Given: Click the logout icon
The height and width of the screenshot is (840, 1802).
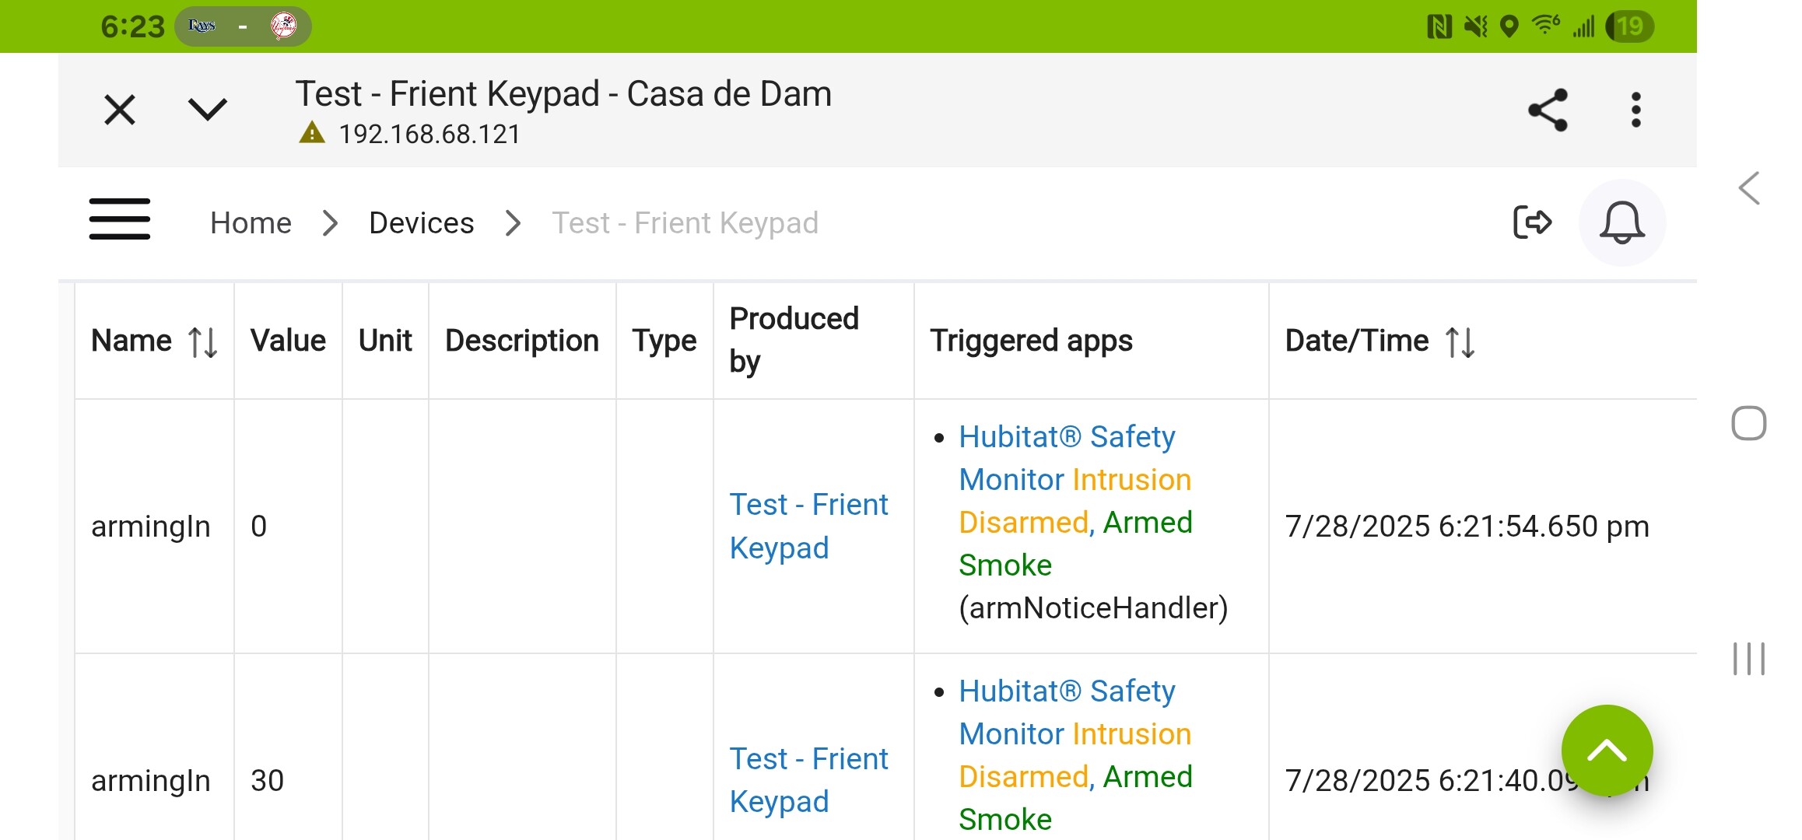Looking at the screenshot, I should tap(1532, 222).
